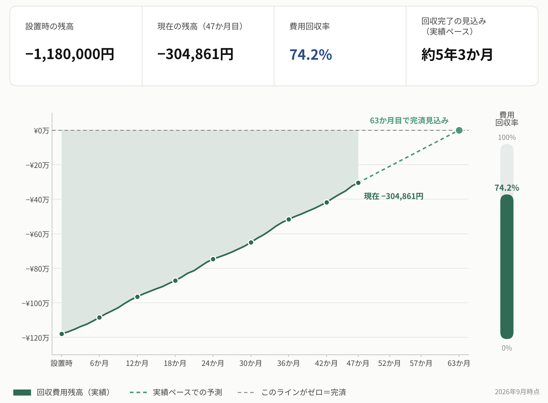Click the このラインがゼロ＝完済 legend entry
The image size is (548, 403).
click(292, 392)
